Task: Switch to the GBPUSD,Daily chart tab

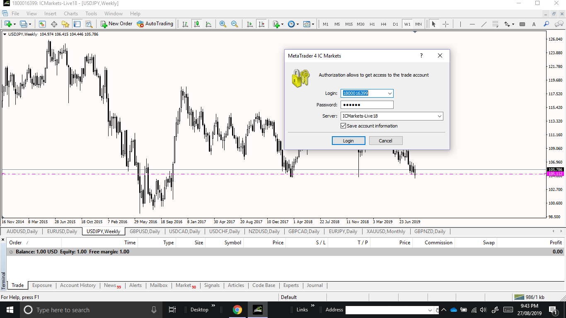Action: [145, 231]
